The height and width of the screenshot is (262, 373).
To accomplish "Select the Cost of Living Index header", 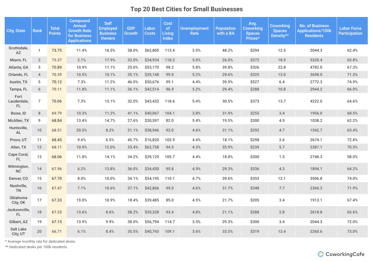I will [168, 31].
